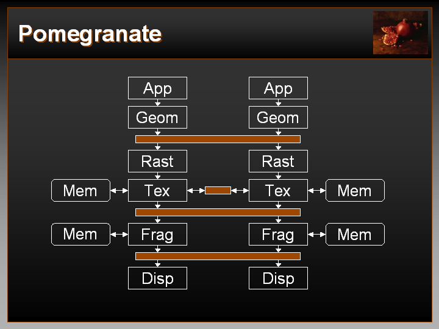Select the left Tex box
Image resolution: width=439 pixels, height=329 pixels.
157,191
